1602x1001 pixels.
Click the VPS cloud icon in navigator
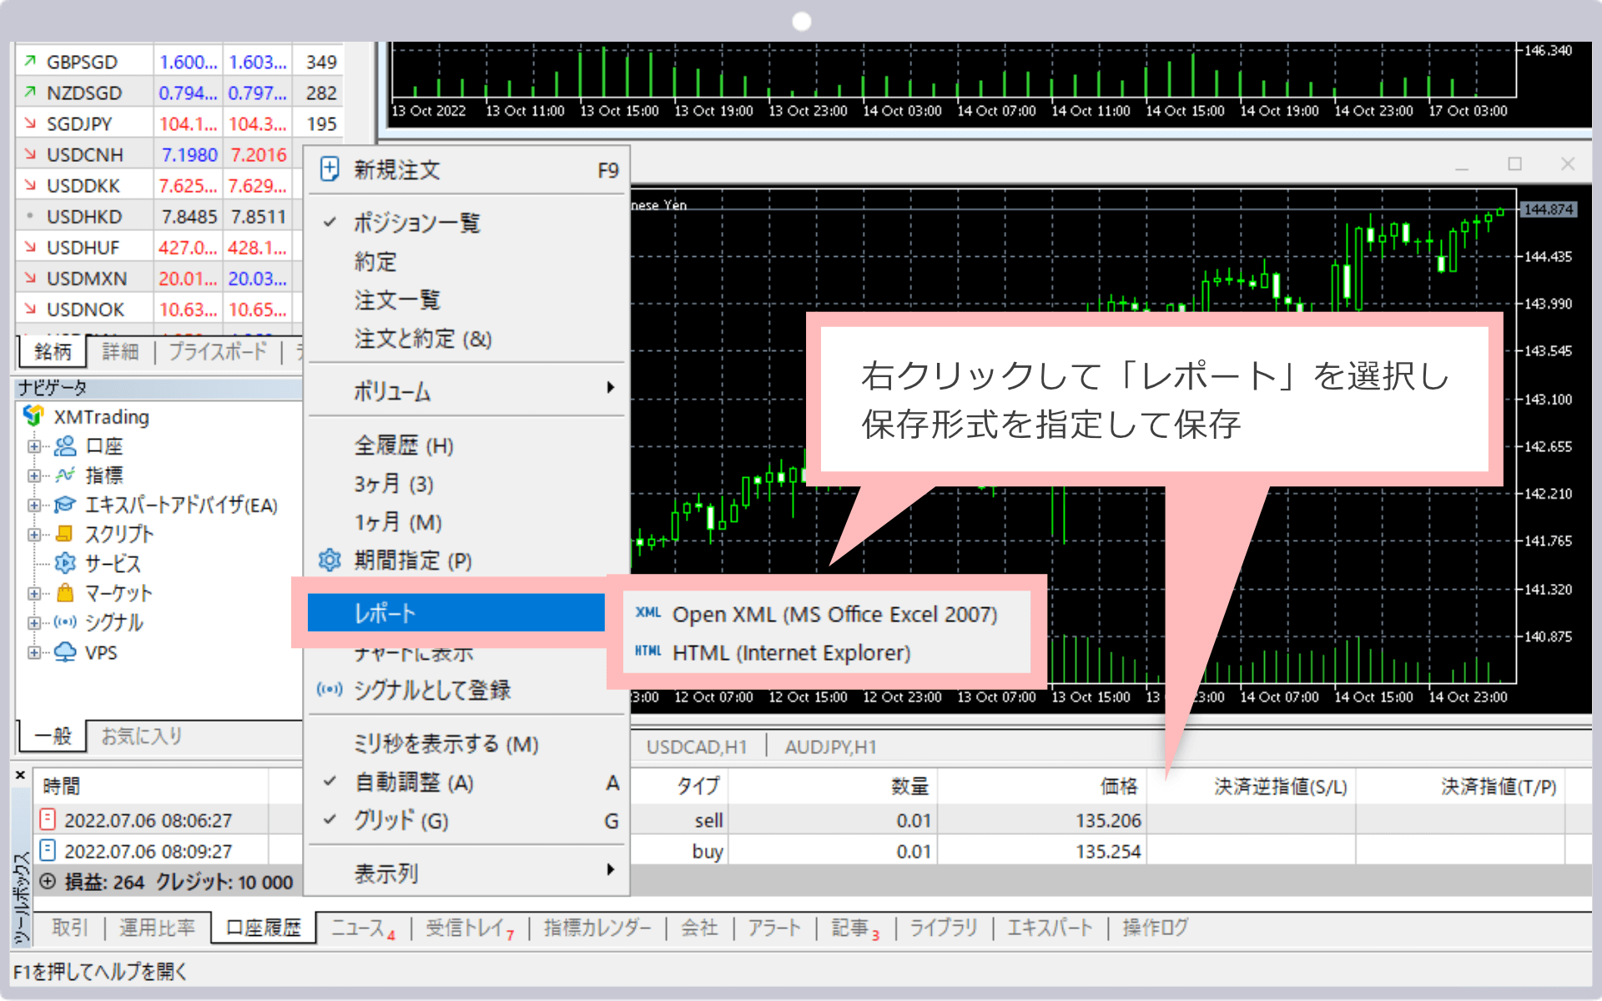(65, 651)
